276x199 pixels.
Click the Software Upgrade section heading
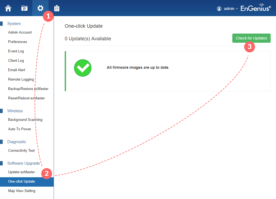coord(24,163)
